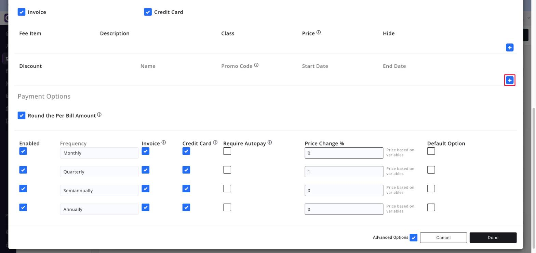Focus the Semiannually Price Change % field
Image resolution: width=536 pixels, height=253 pixels.
344,191
